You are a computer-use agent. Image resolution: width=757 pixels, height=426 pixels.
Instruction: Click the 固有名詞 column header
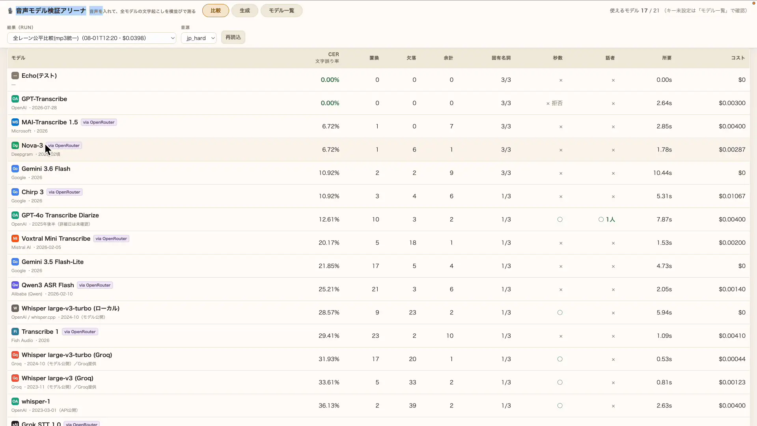501,58
